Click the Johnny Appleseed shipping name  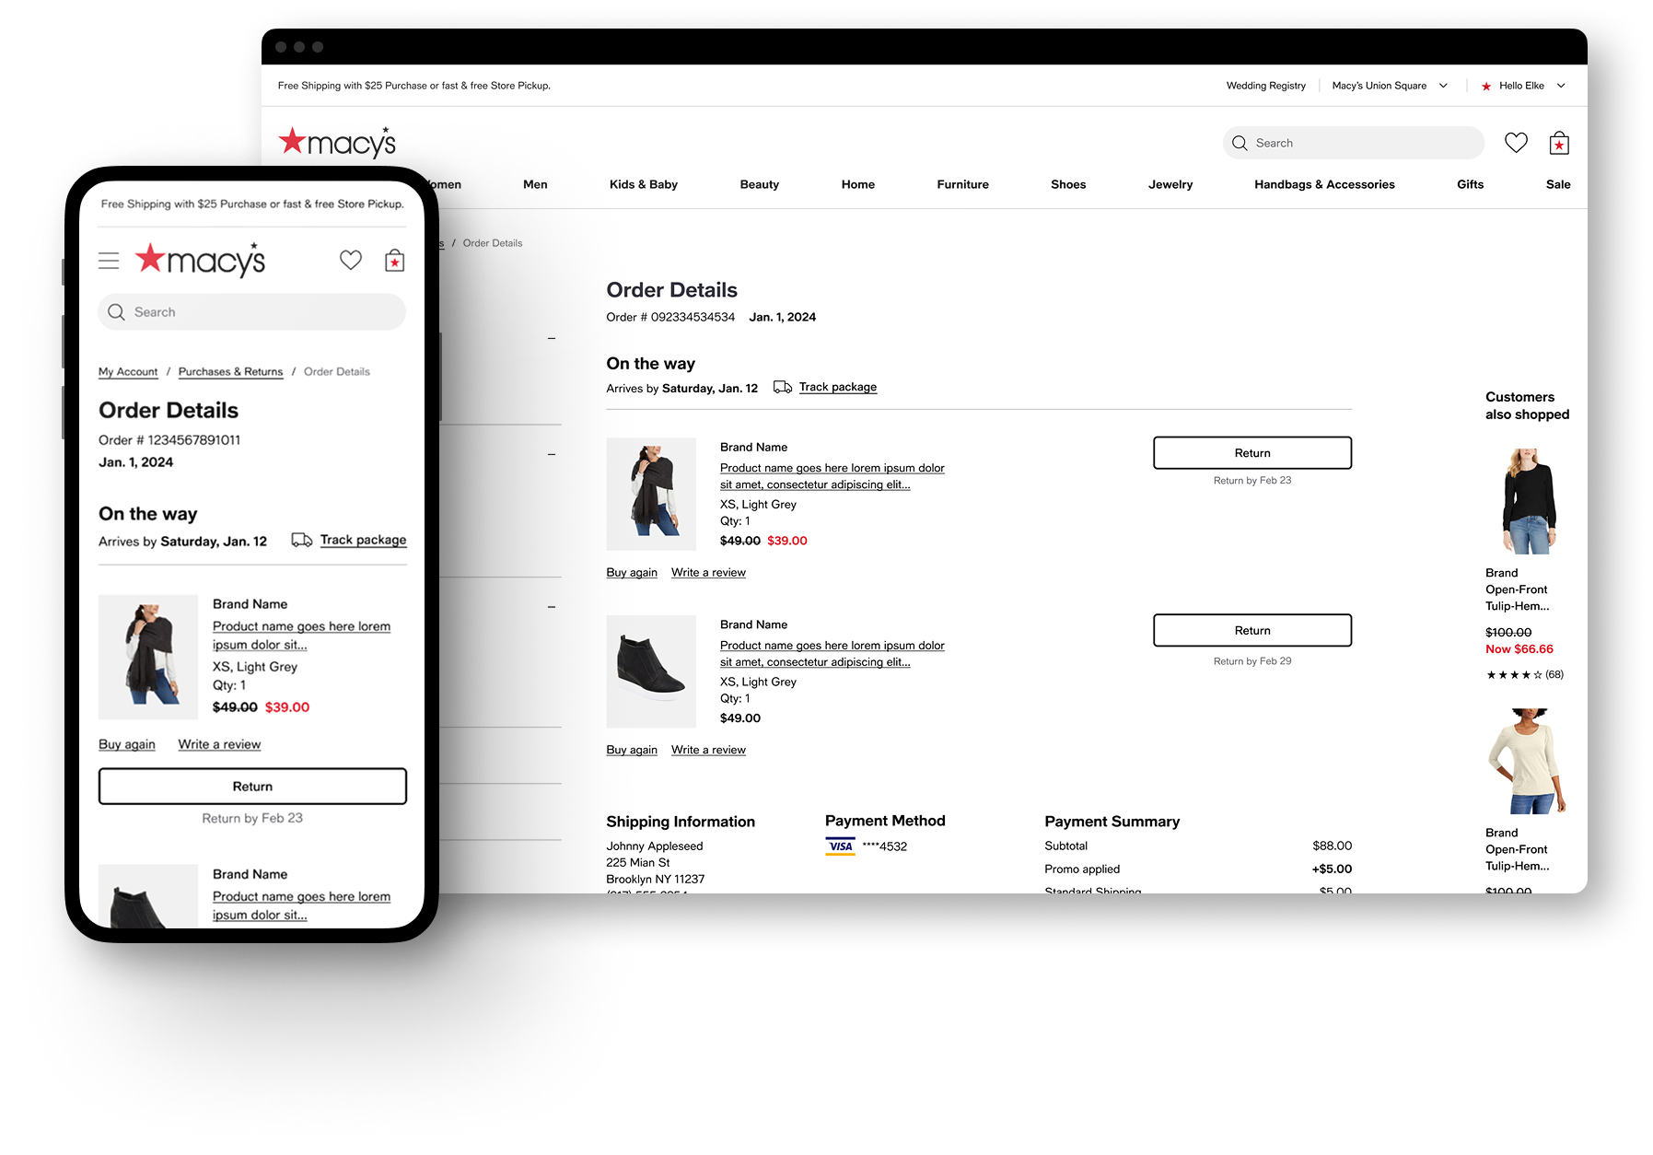655,846
